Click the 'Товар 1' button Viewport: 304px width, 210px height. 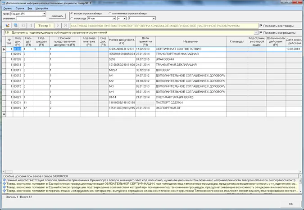(x=45, y=26)
